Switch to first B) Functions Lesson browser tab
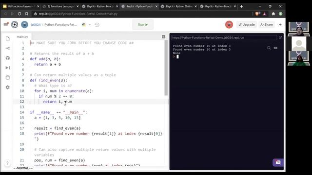312x175 pixels. click(21, 6)
